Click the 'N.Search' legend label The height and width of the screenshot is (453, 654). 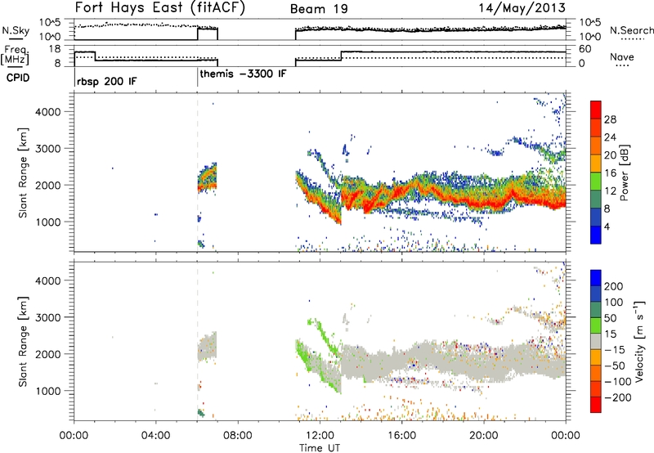(631, 30)
